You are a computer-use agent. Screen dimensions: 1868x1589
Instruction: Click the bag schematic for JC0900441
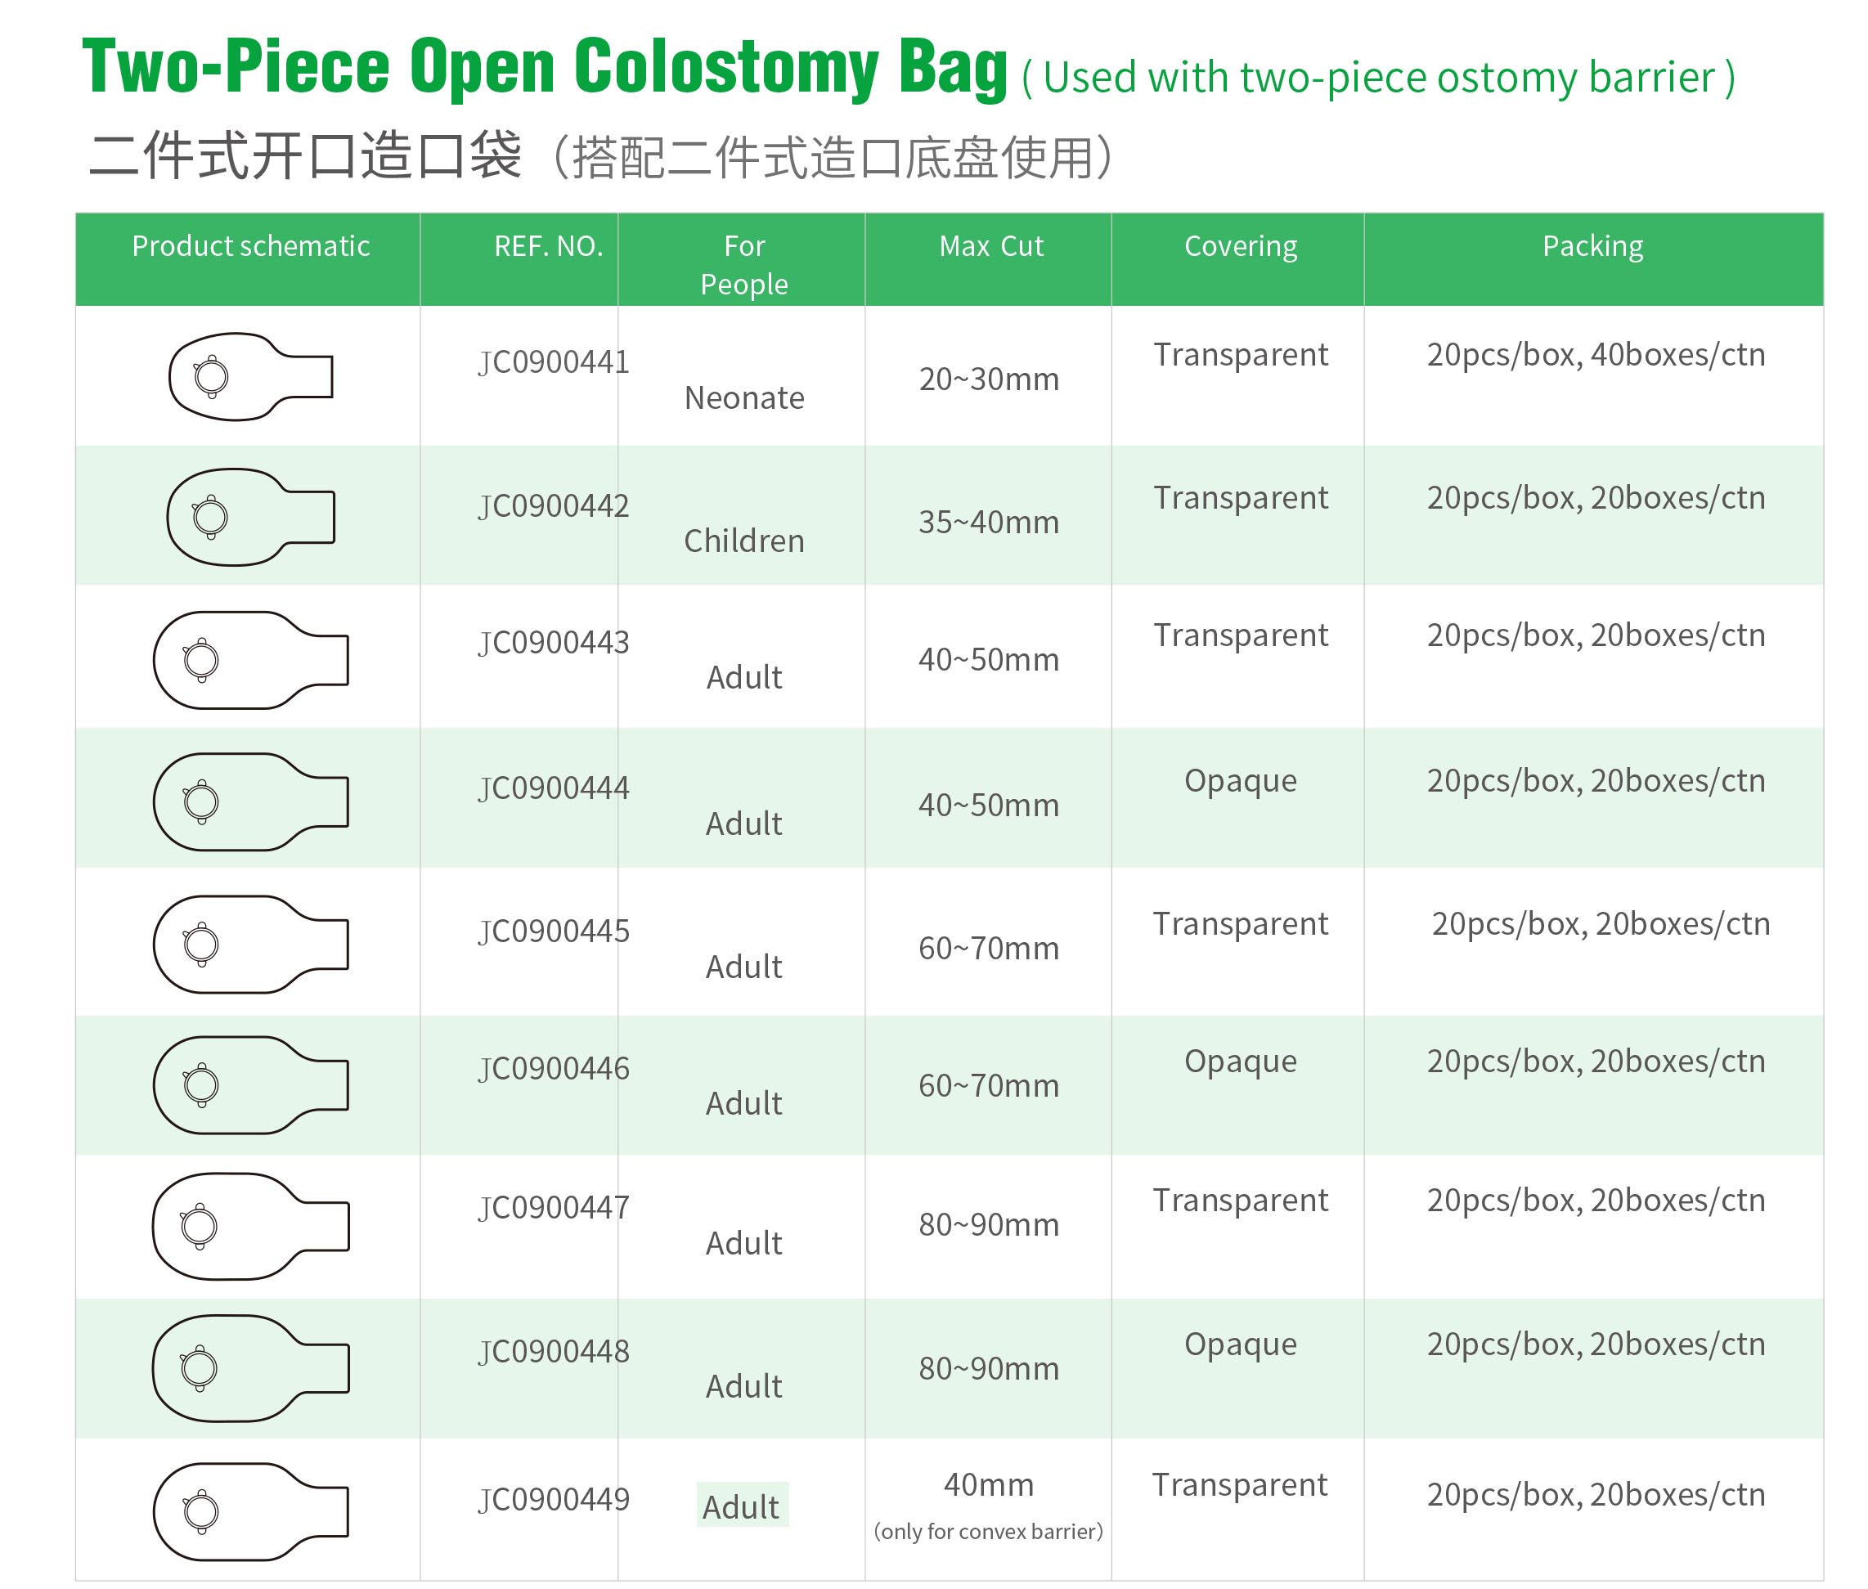pos(249,376)
